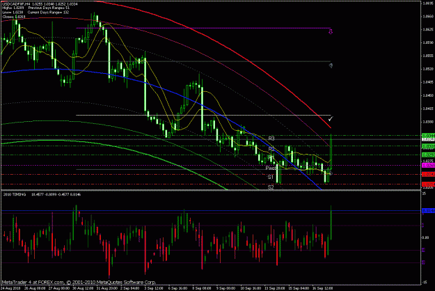Screen dimensions: 435x291
Task: Click the 16 Sep 12:00 time label
Action: coord(323,288)
